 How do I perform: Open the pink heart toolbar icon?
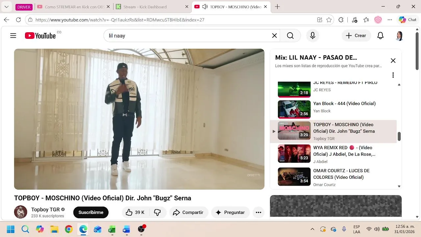pyautogui.click(x=378, y=20)
